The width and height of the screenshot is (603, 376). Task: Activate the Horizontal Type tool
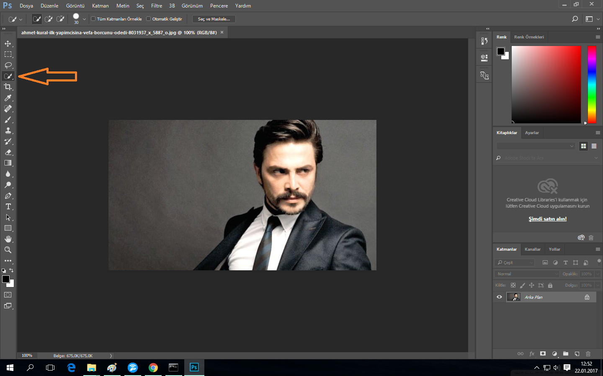[x=8, y=206]
